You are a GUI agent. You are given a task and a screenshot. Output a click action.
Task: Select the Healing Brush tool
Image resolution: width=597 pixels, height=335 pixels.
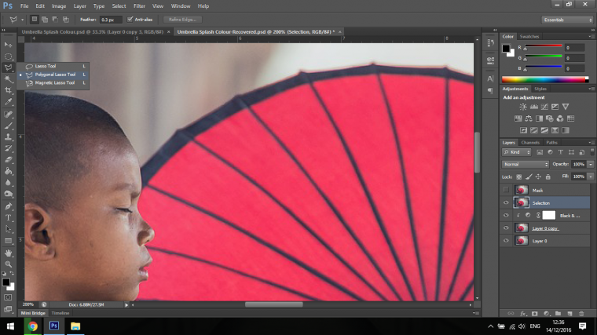[9, 114]
